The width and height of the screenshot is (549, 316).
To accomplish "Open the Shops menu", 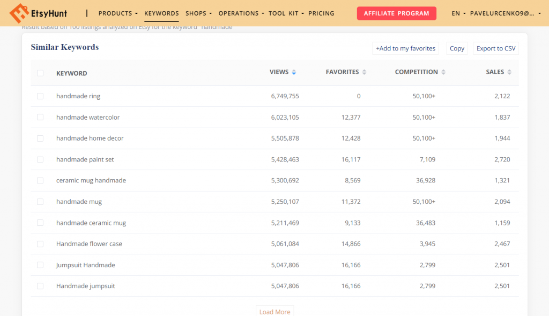I will coord(198,13).
